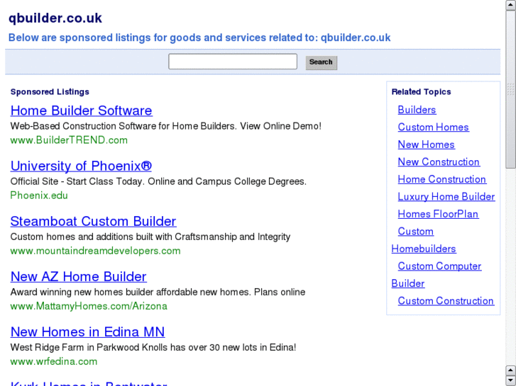Click the www.MattamyHomes.com/Arizona URL text
The width and height of the screenshot is (516, 386).
89,306
